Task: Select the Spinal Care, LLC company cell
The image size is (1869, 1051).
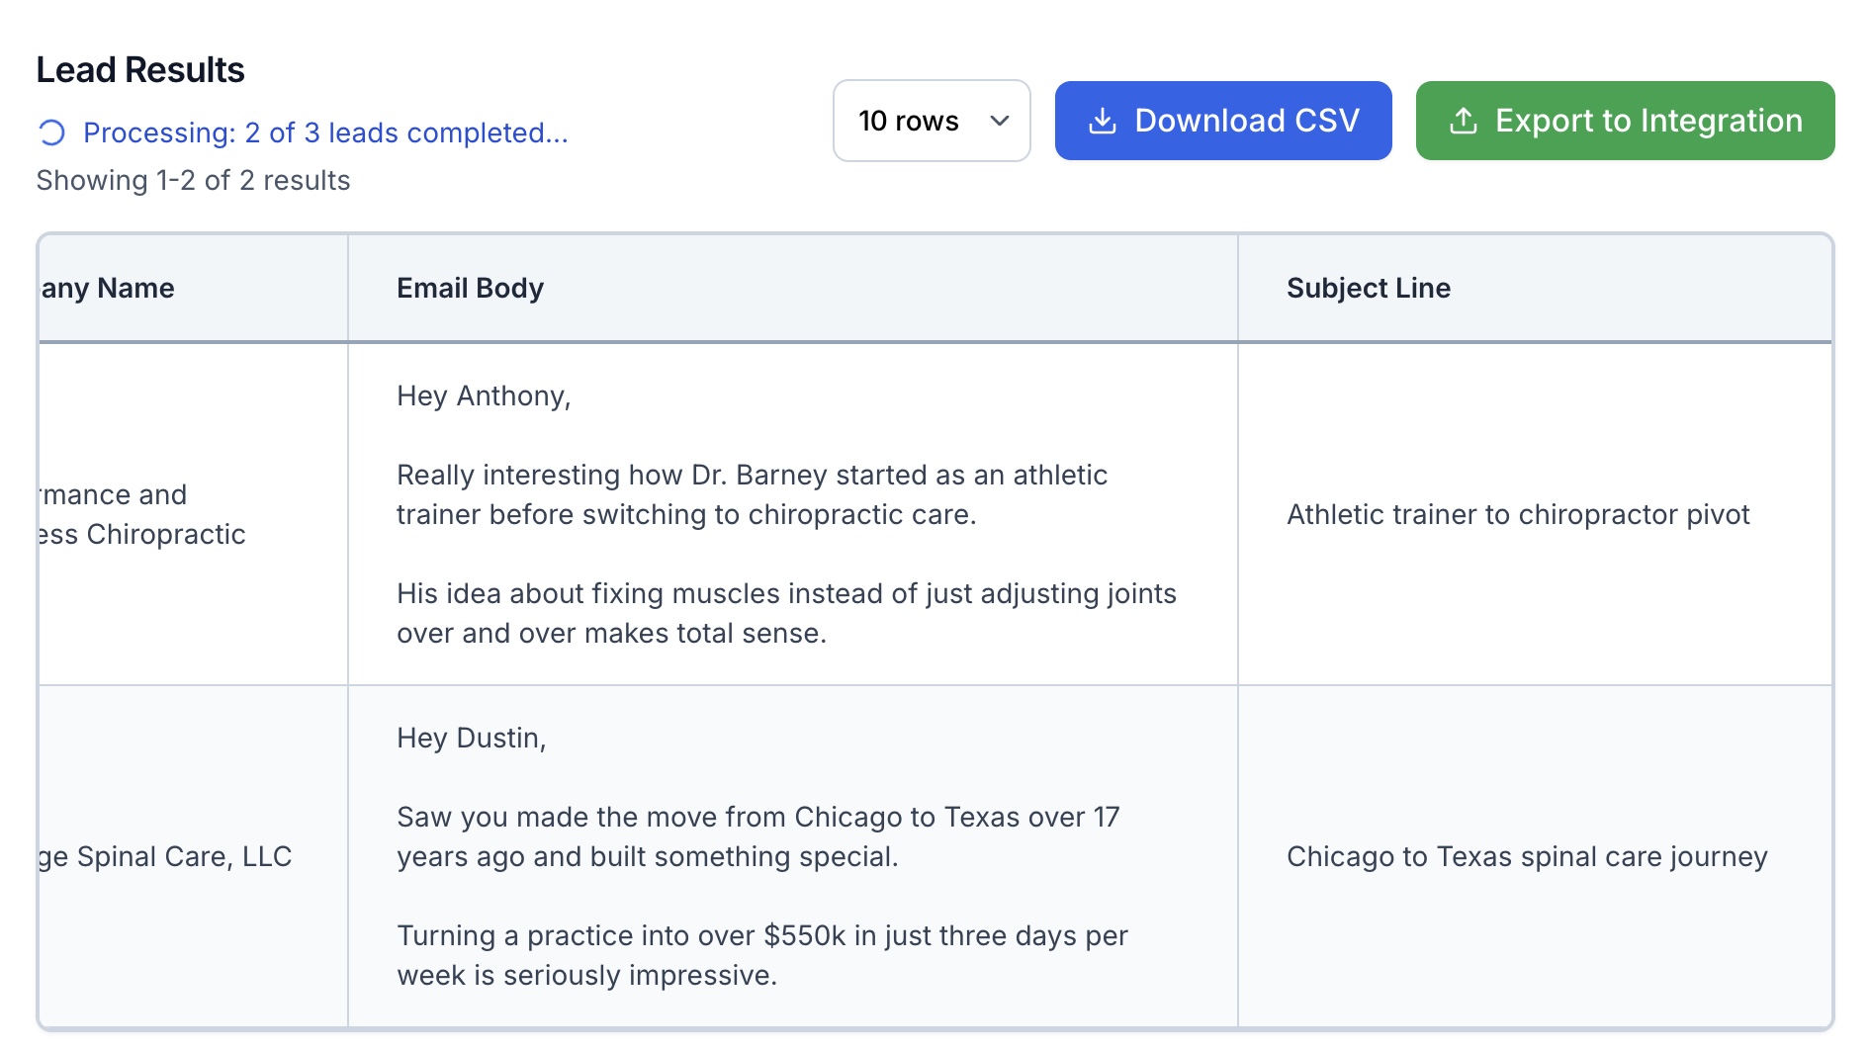Action: coord(166,856)
